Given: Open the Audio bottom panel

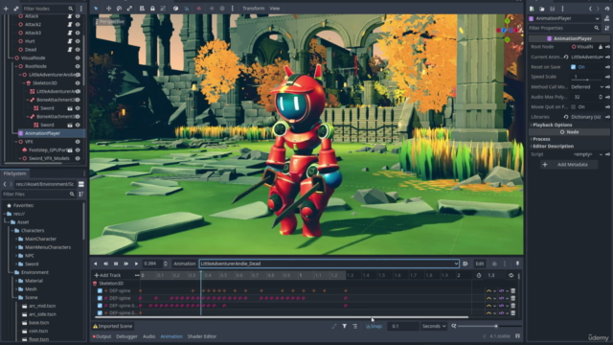Looking at the screenshot, I should click(148, 336).
